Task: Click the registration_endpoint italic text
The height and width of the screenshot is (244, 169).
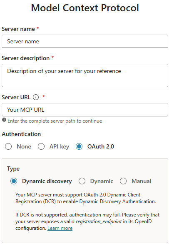Action: coord(99,221)
